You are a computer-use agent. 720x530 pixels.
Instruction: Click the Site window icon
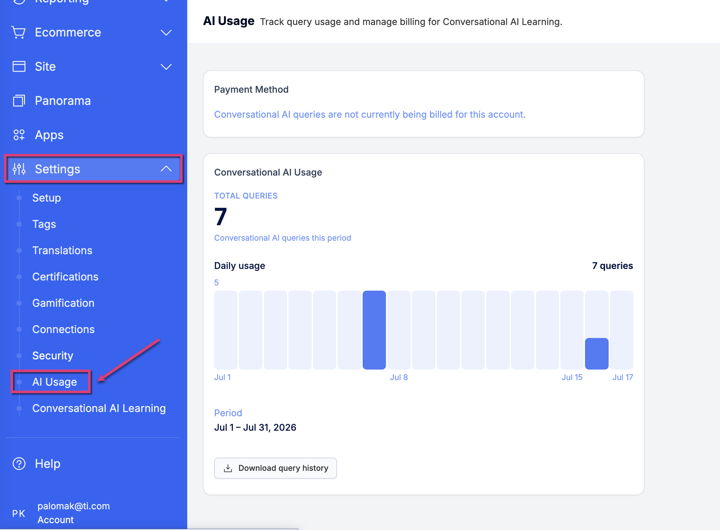[19, 66]
